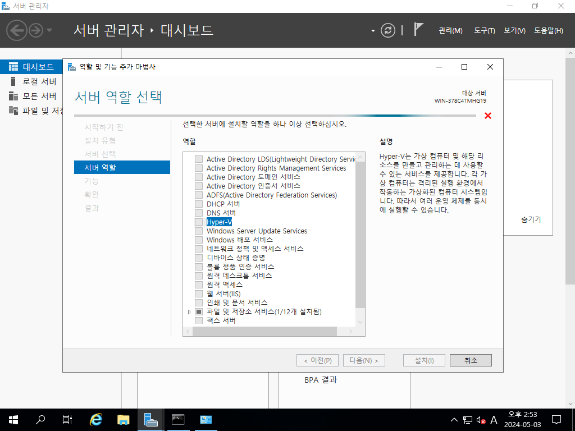This screenshot has height=431, width=575.
Task: Open the 도구(T) menu
Action: click(x=485, y=31)
